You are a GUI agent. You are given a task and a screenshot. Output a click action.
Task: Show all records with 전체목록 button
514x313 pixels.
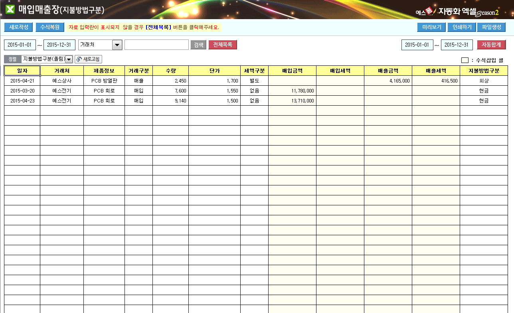(x=223, y=45)
